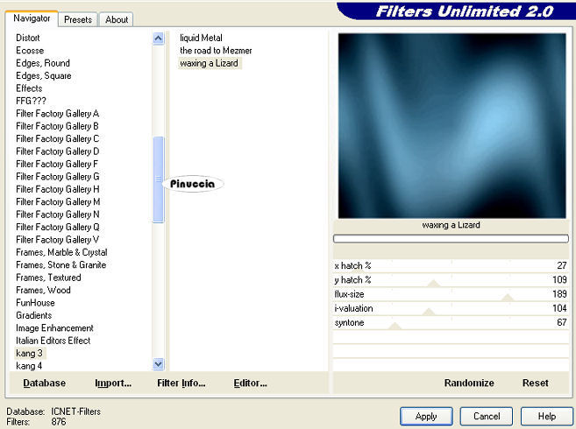Select Frames, Wood category
Screen dimensions: 576x429
pyautogui.click(x=43, y=290)
